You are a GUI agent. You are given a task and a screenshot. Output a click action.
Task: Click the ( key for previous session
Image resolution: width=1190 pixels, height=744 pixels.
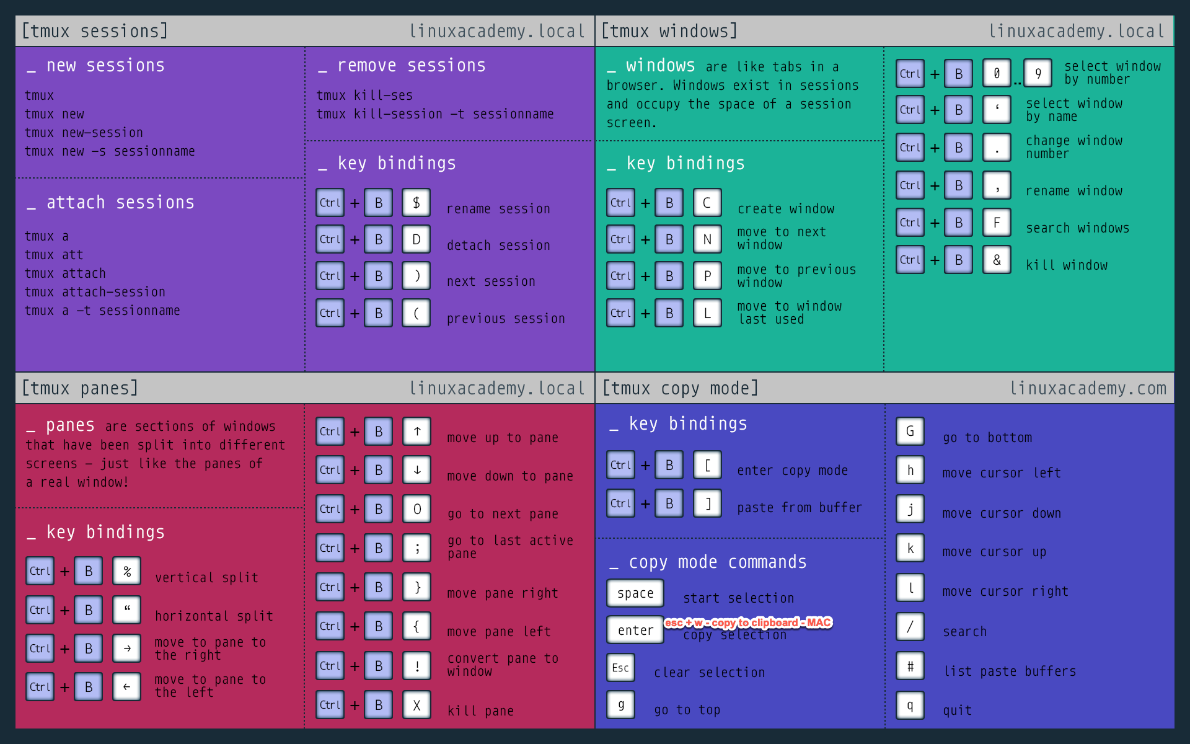[x=416, y=313]
